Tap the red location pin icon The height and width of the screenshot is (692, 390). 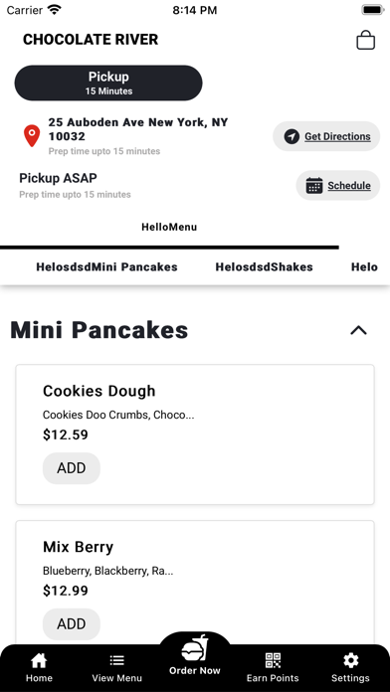pyautogui.click(x=32, y=135)
